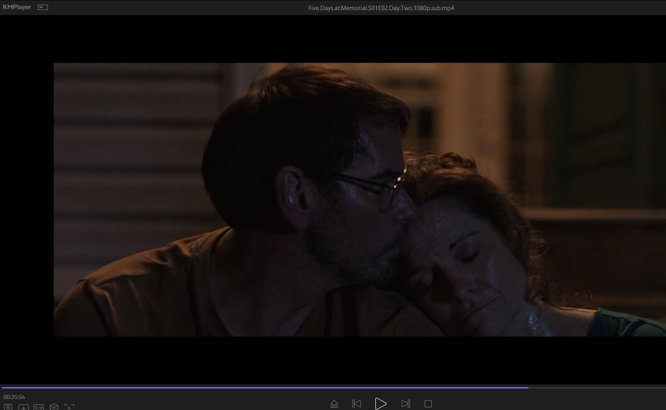Seek within the purple played progress bar
Screen dimensions: 666x410
point(264,388)
